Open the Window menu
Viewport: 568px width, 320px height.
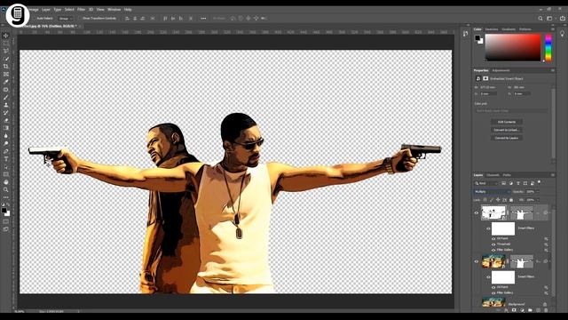pos(114,10)
